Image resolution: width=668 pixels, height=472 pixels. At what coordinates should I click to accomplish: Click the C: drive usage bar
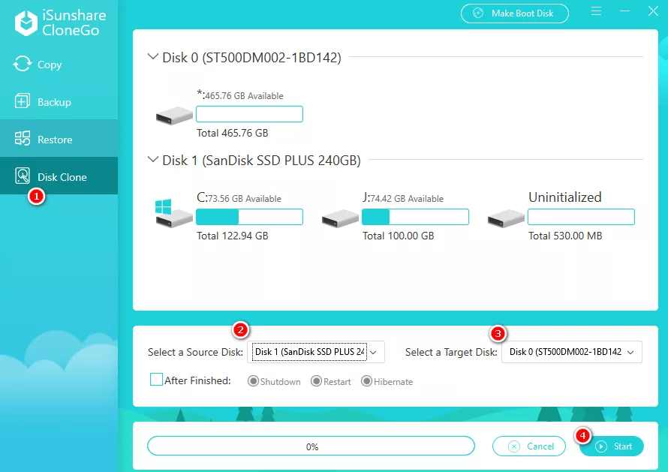click(249, 217)
